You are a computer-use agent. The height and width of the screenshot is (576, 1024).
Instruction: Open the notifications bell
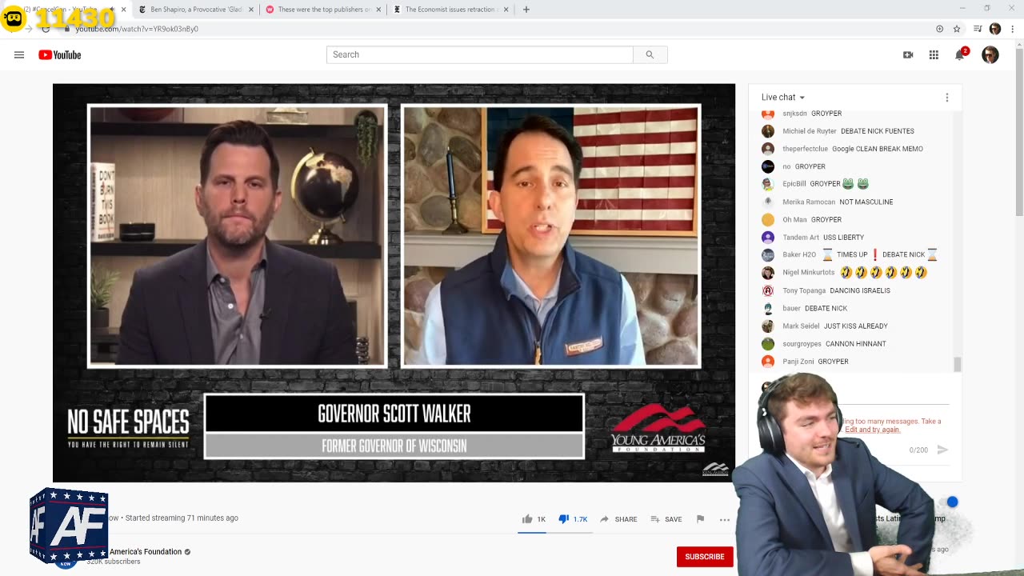pyautogui.click(x=960, y=54)
